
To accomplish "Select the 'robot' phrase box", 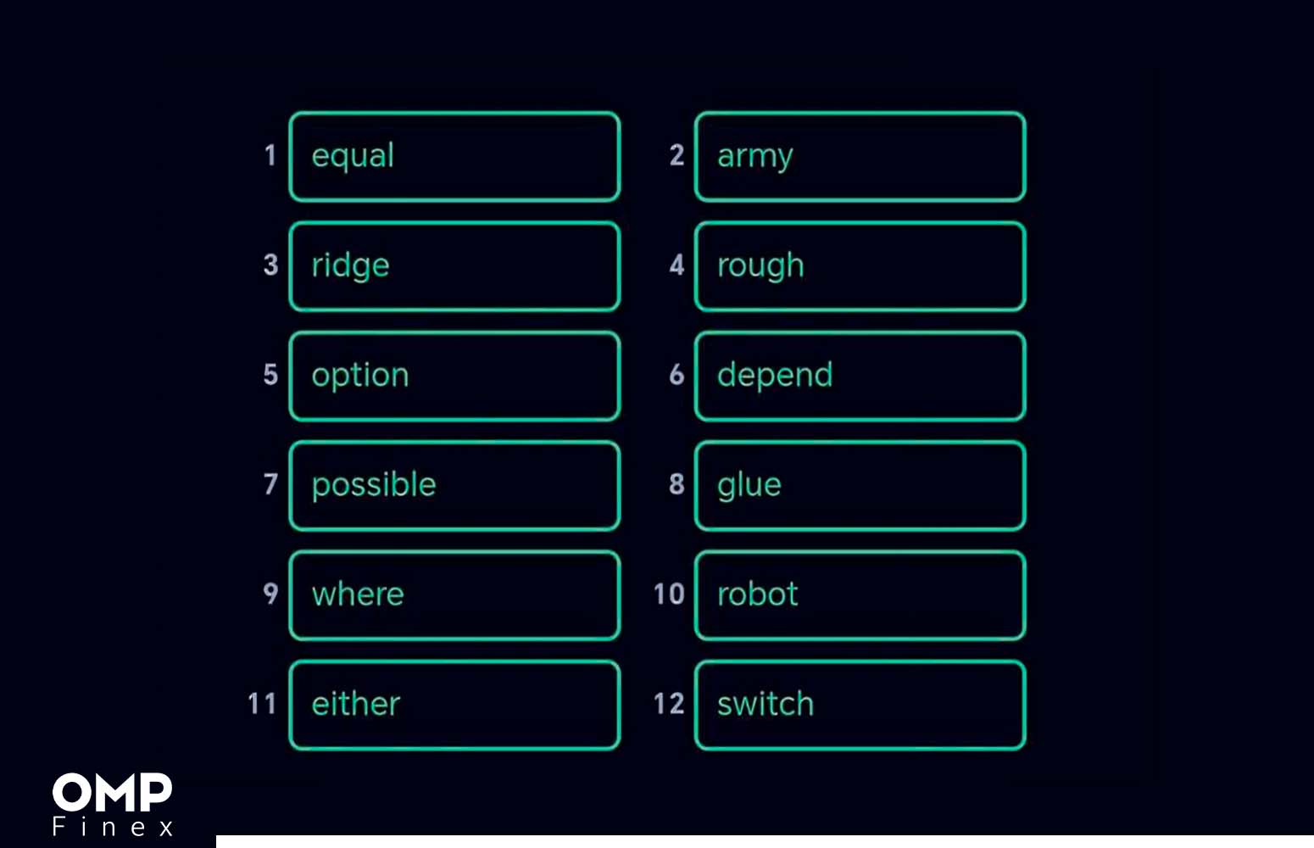I will point(860,595).
